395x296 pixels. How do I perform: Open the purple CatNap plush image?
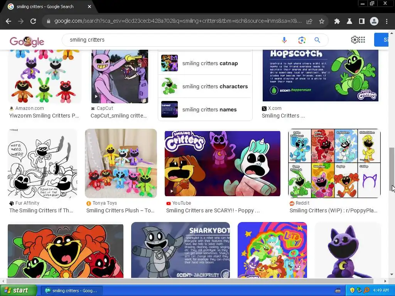(348, 250)
